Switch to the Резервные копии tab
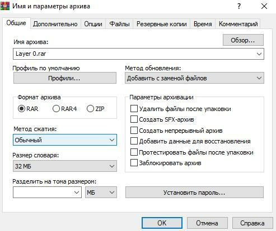The height and width of the screenshot is (231, 276). 162,24
